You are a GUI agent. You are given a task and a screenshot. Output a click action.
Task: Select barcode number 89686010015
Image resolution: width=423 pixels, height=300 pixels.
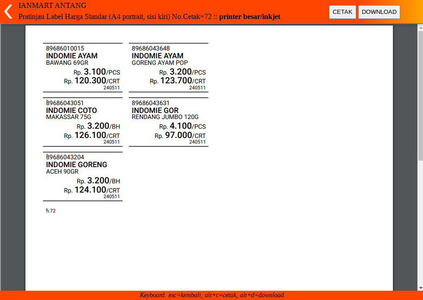click(x=65, y=48)
